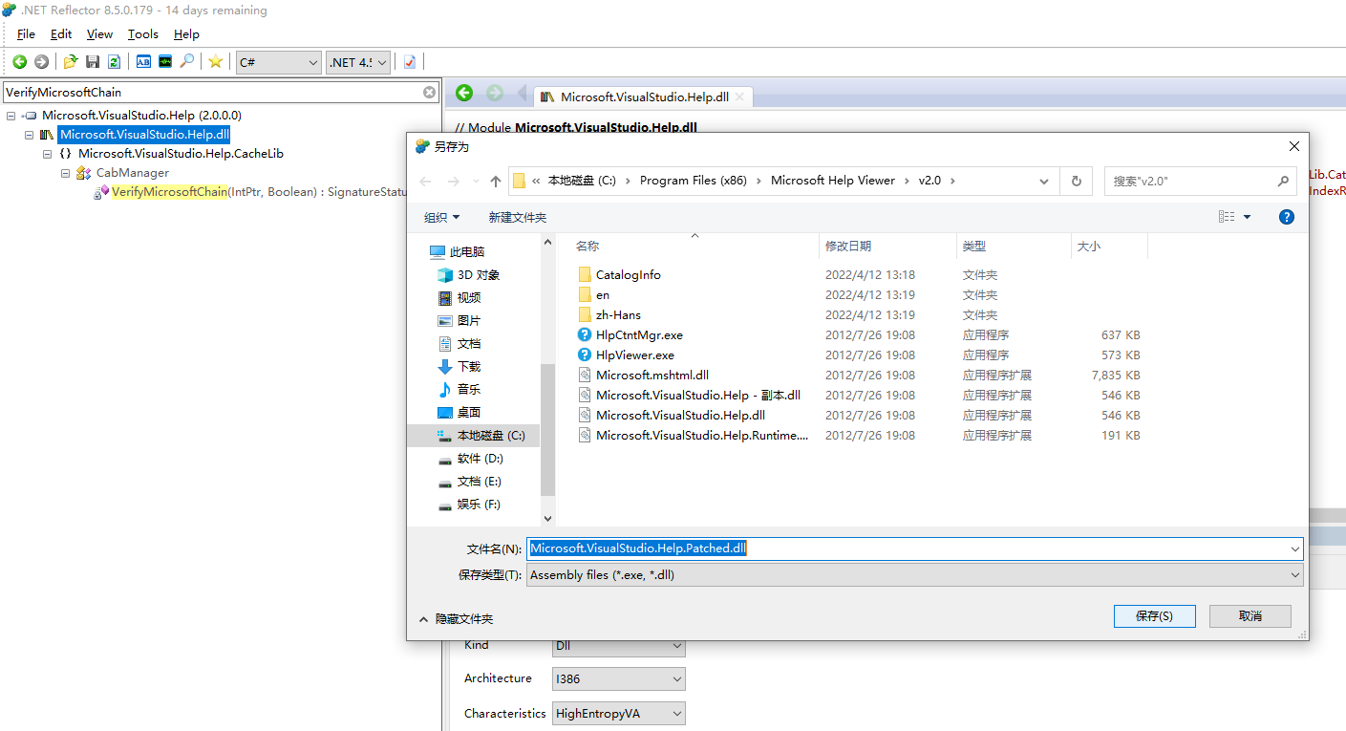Click the 保存(S) save button
Screen dimensions: 1346x731
click(x=1154, y=615)
